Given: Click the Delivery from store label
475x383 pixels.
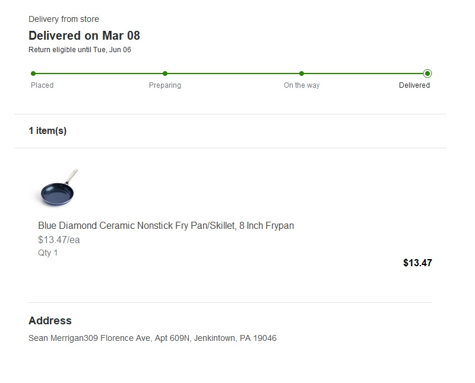Looking at the screenshot, I should 64,20.
